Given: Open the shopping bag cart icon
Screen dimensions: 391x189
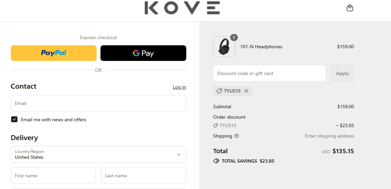Looking at the screenshot, I should (x=350, y=8).
